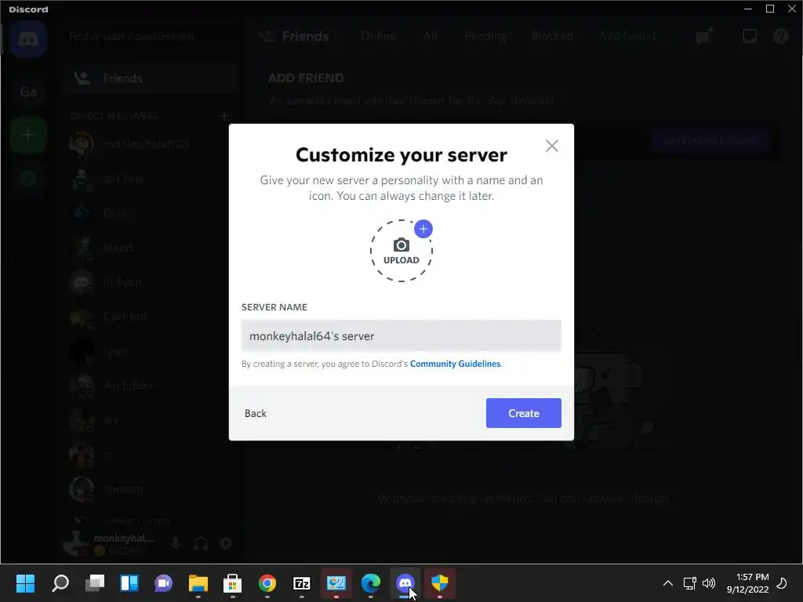Open Discord home button in sidebar

coord(28,39)
